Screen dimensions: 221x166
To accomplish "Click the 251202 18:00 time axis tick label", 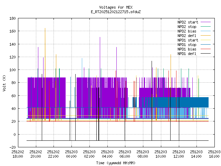I will click(x=18, y=154).
